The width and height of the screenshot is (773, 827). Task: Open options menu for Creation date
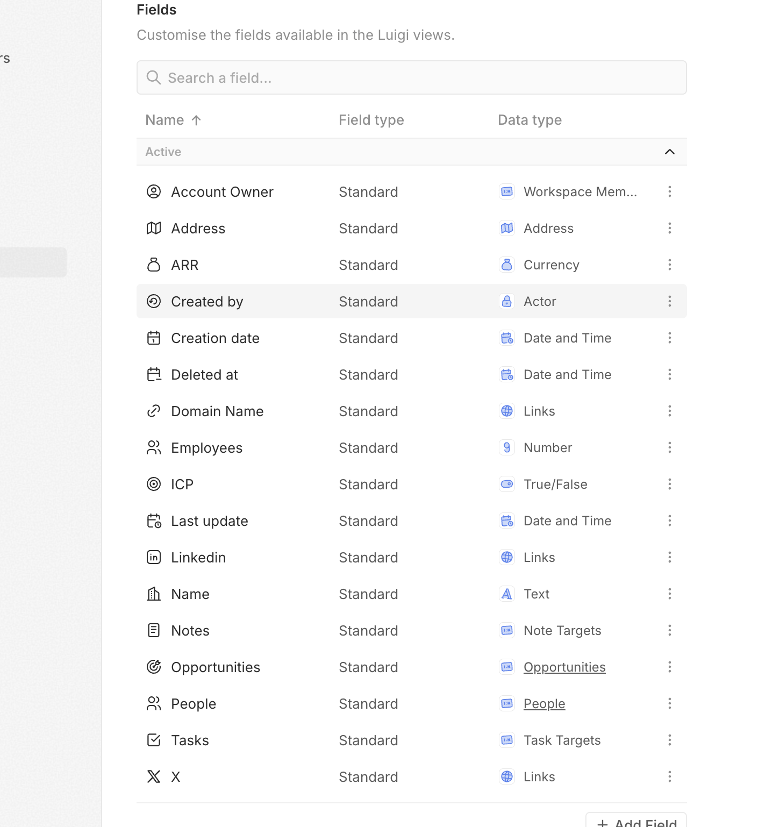[x=670, y=338]
